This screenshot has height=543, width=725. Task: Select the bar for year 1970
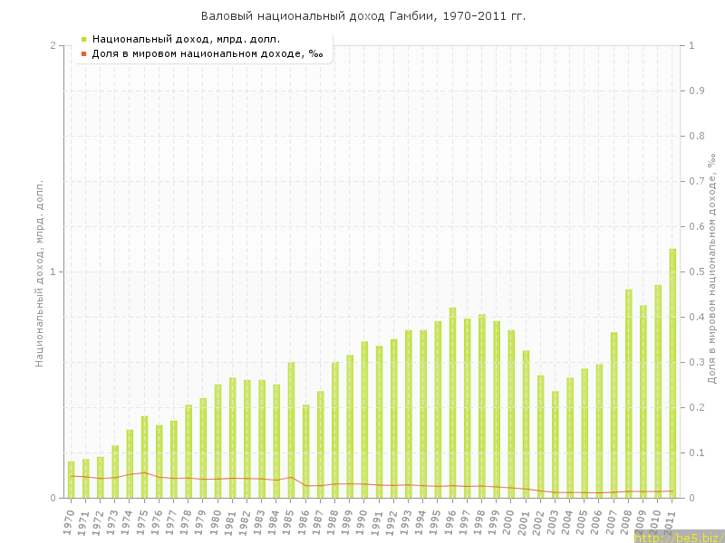click(x=71, y=480)
